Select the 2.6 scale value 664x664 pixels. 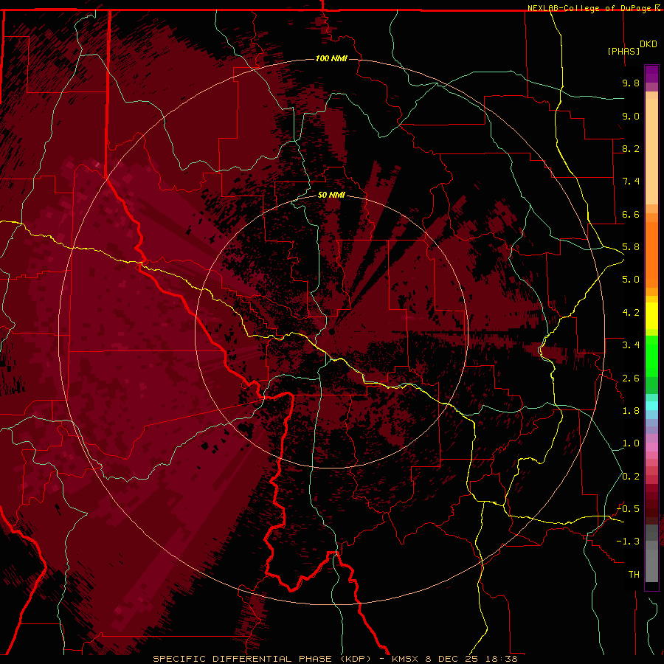(631, 378)
